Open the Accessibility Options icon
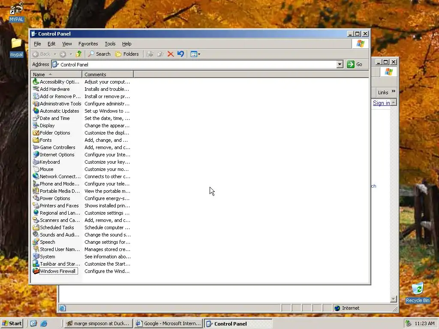Viewport: 439px width, 329px height. click(x=36, y=82)
